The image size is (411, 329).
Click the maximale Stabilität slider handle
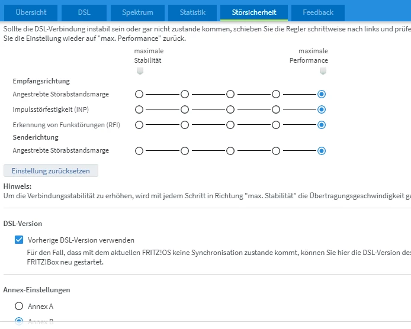tap(140, 71)
